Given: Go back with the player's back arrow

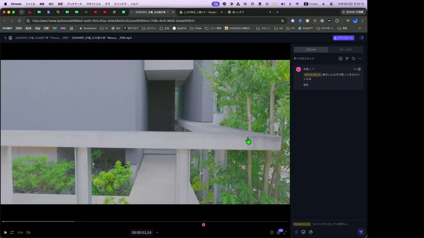Looking at the screenshot, I should click(5, 38).
